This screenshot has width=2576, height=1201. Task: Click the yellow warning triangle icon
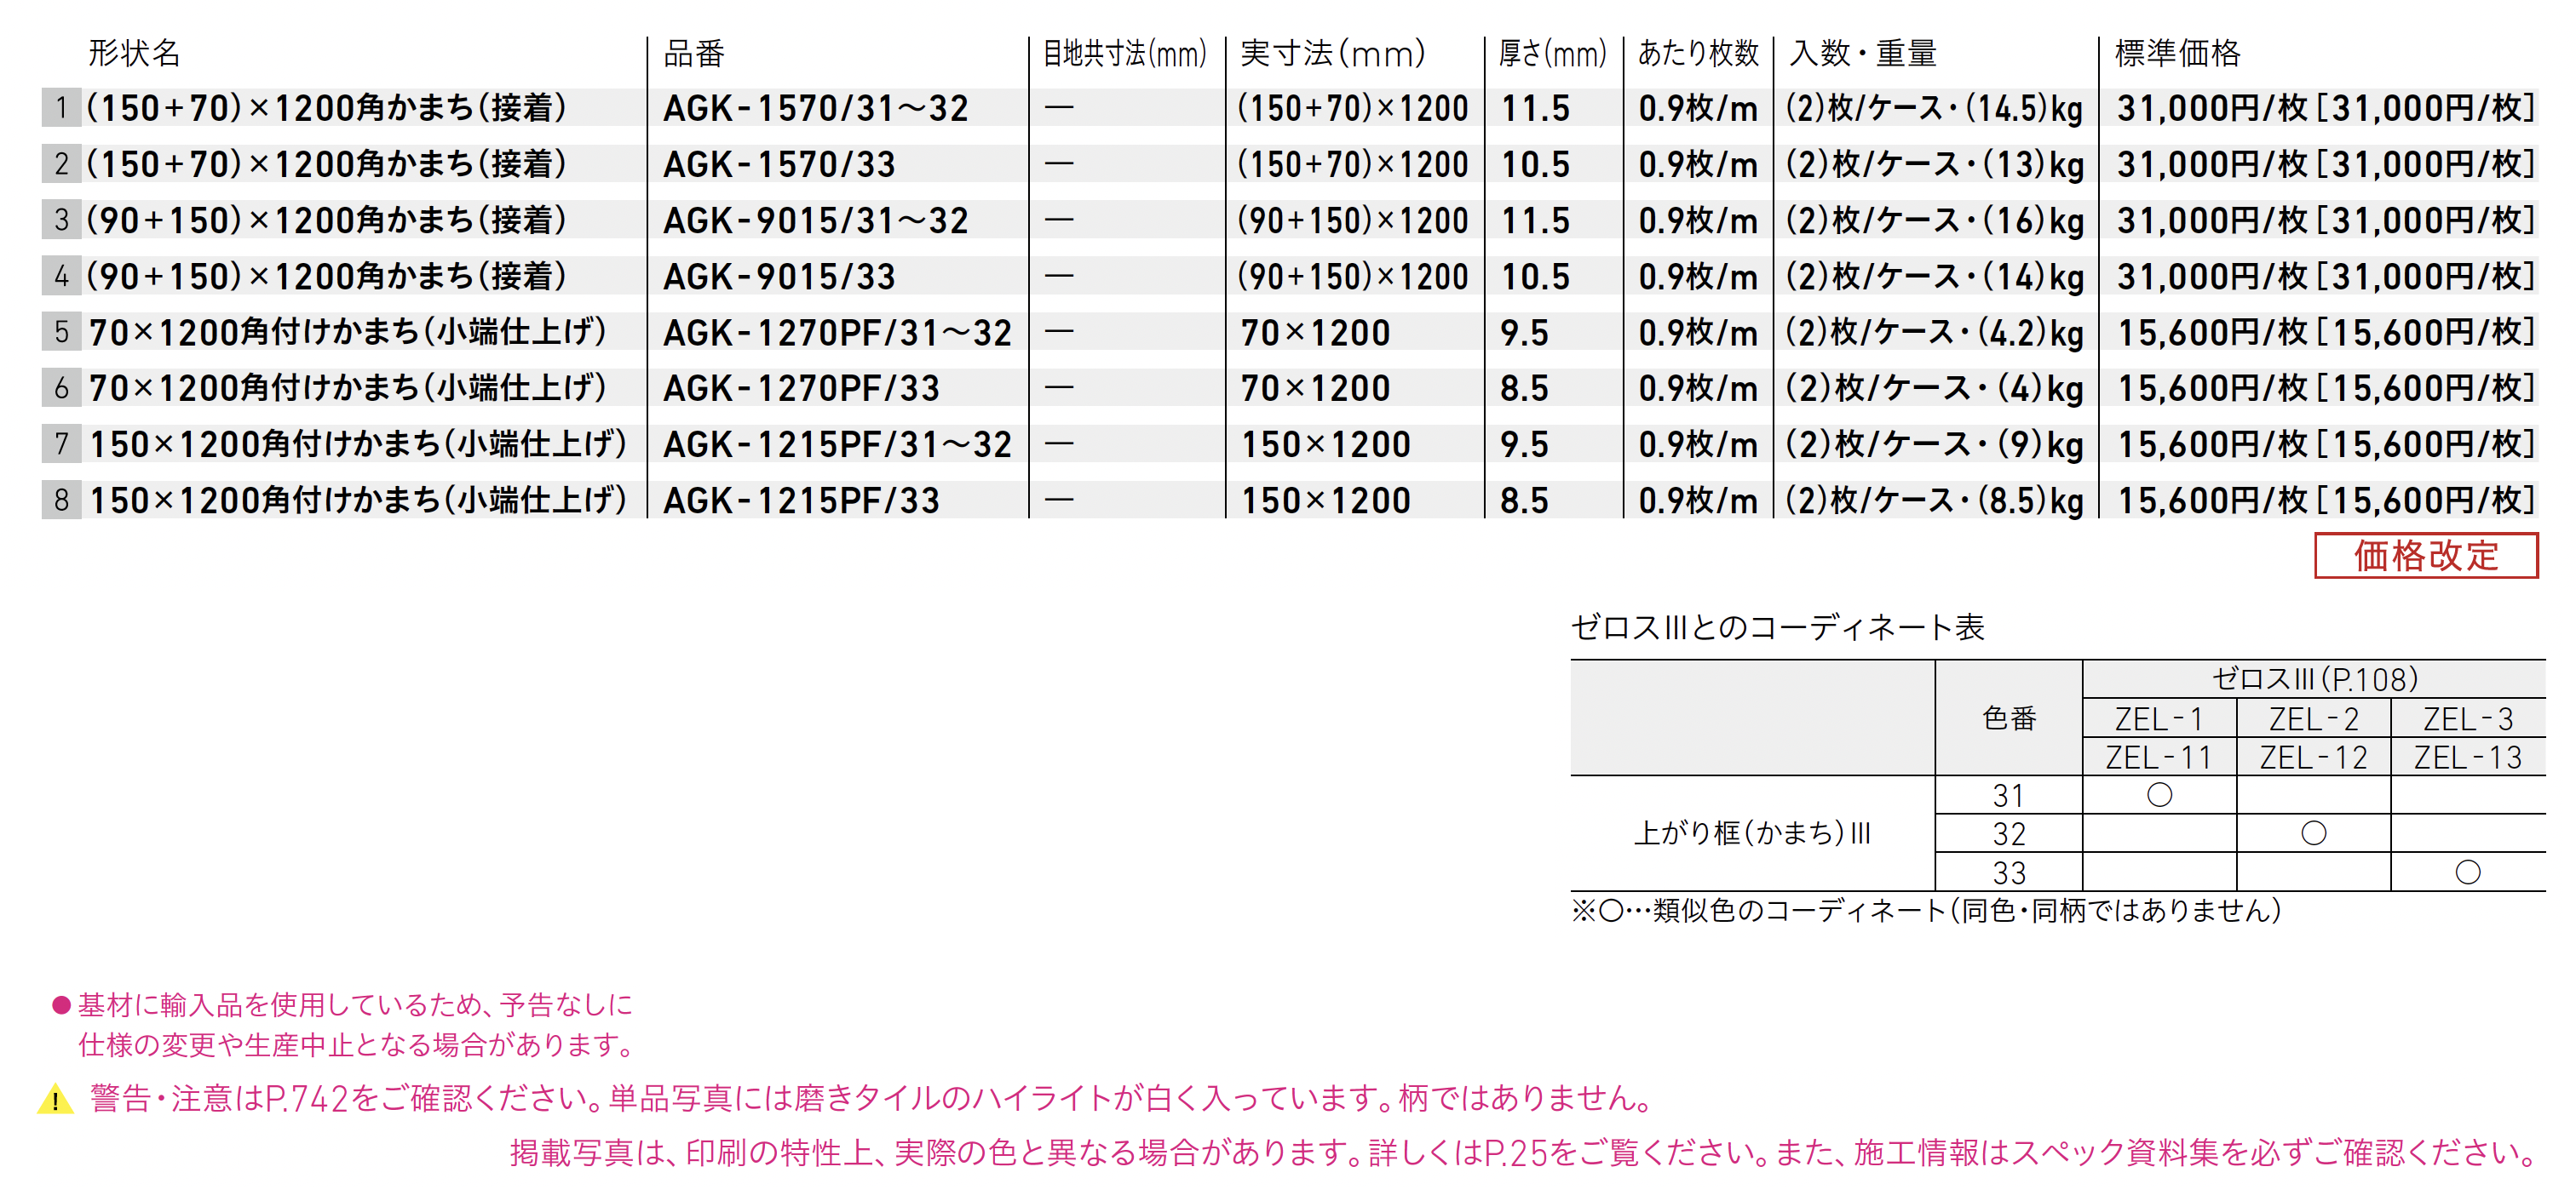(55, 1100)
